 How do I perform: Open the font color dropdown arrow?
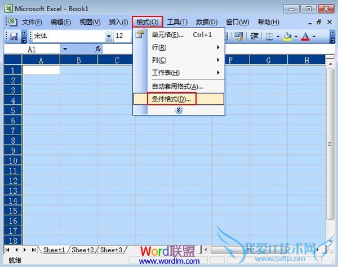314,37
